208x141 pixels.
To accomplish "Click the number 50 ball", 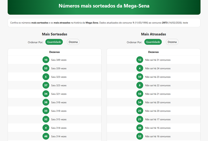I will click(x=140, y=77).
